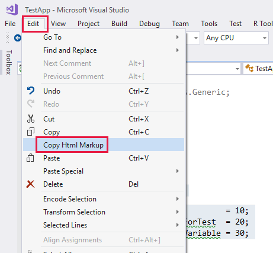Open the View menu
Screen dimensions: 273x253
click(58, 24)
